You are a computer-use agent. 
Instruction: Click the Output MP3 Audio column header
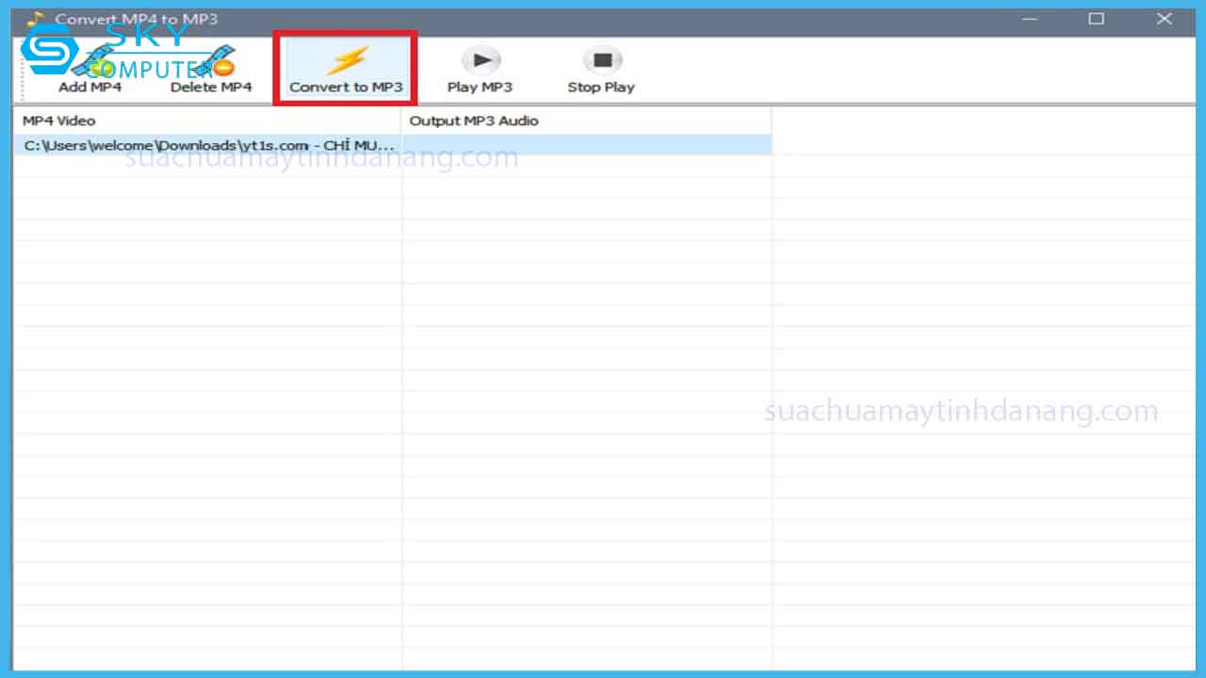[x=586, y=121]
